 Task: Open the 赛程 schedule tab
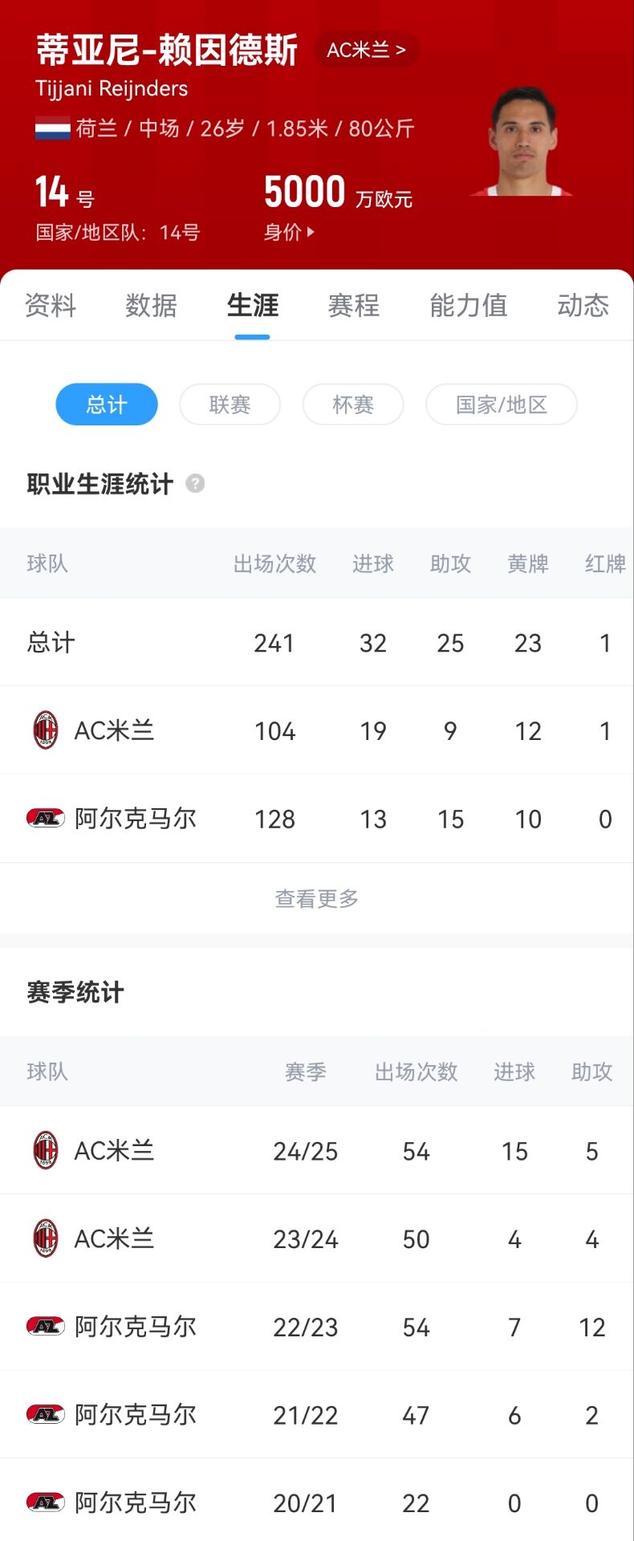coord(353,306)
